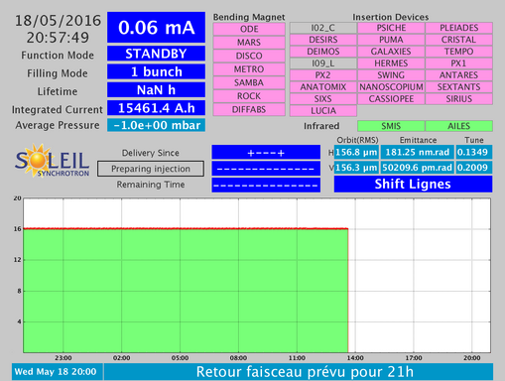Screen dimensions: 505x381
Task: Click the 14:00 time axis label
Action: [355, 358]
